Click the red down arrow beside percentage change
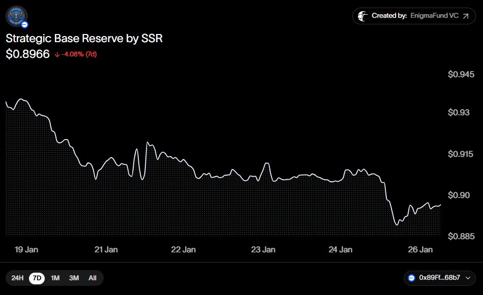 pyautogui.click(x=57, y=55)
